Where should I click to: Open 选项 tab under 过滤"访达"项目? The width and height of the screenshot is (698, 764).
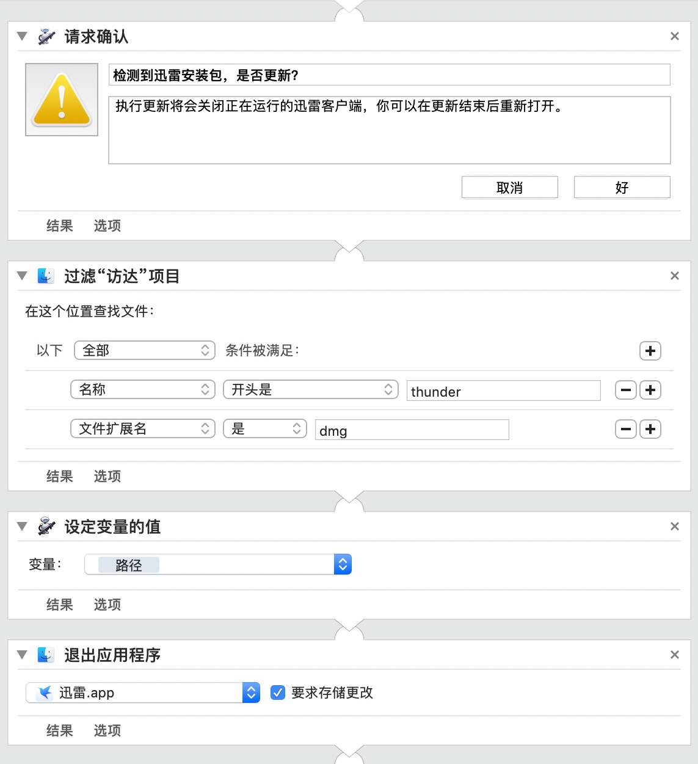click(107, 477)
